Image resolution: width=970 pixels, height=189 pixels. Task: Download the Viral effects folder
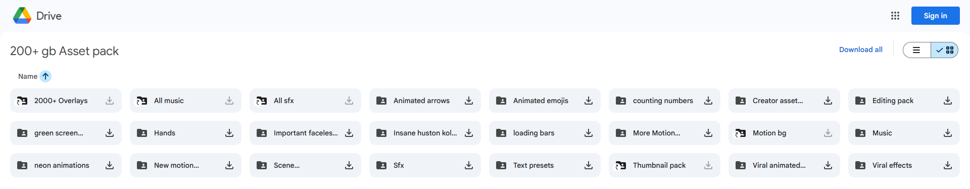pos(948,165)
